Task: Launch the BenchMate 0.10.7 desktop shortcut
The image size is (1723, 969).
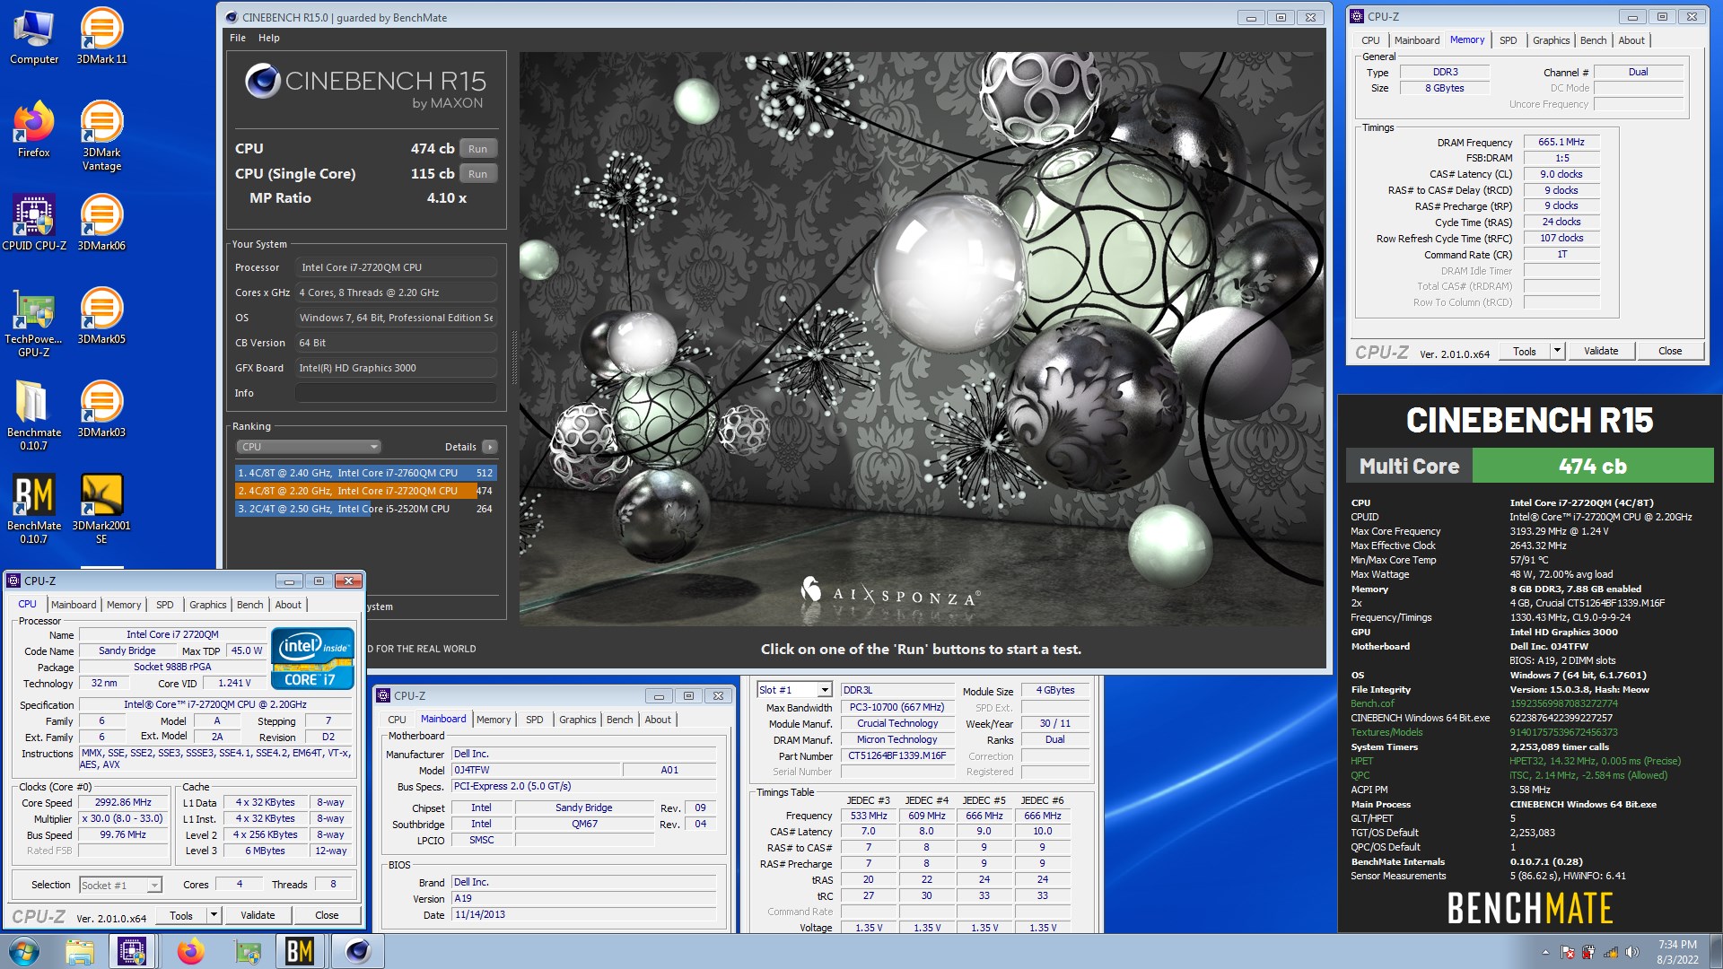Action: 34,510
